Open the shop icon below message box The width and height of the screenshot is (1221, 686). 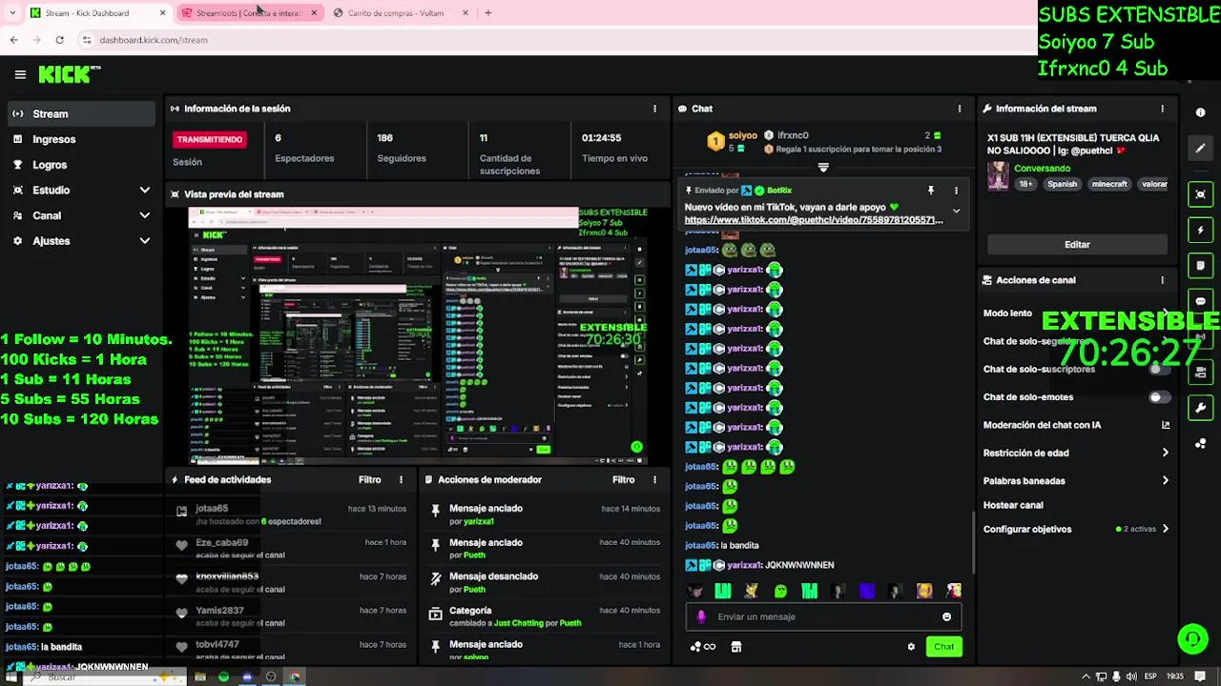[735, 647]
